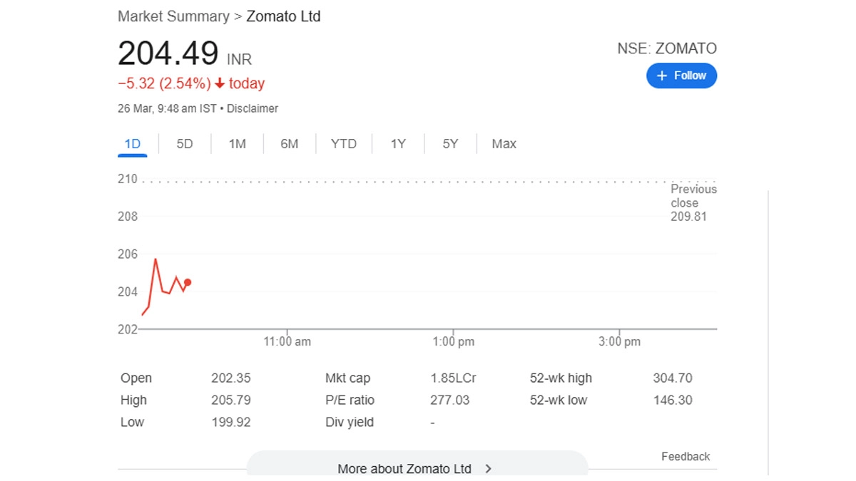The height and width of the screenshot is (481, 856).
Task: Click the 205.79 peak on chart line
Action: [155, 259]
